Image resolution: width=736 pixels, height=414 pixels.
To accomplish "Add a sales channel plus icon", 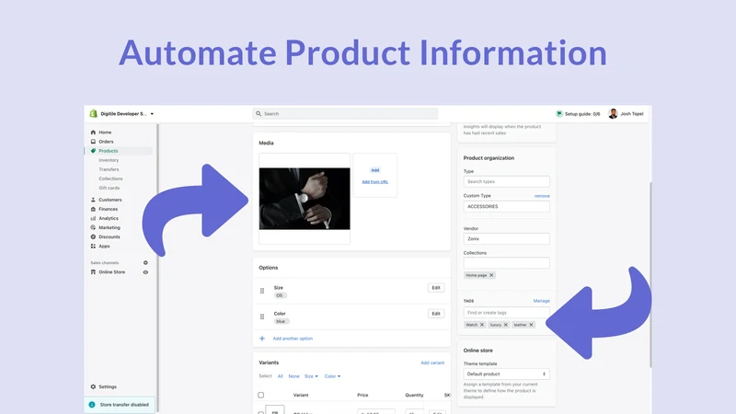I will click(x=145, y=263).
